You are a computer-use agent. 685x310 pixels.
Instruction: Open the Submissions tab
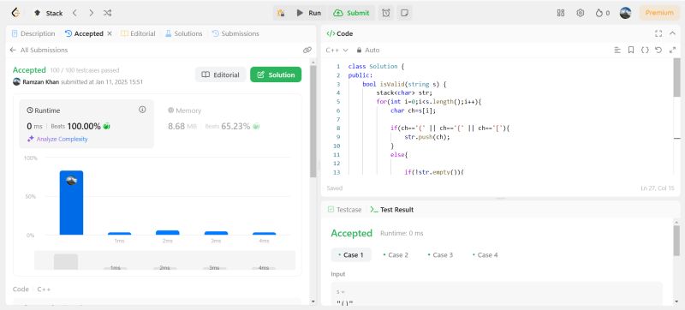[235, 33]
